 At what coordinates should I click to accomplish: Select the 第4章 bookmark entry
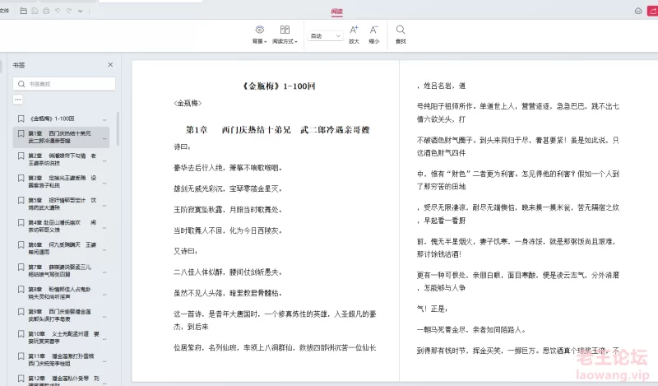(61, 226)
